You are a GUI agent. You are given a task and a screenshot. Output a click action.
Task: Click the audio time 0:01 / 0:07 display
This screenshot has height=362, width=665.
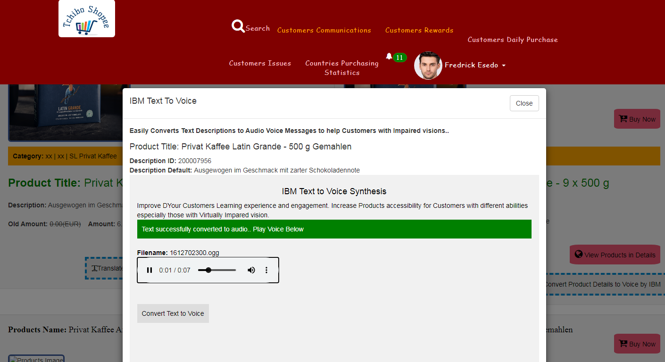(x=175, y=270)
